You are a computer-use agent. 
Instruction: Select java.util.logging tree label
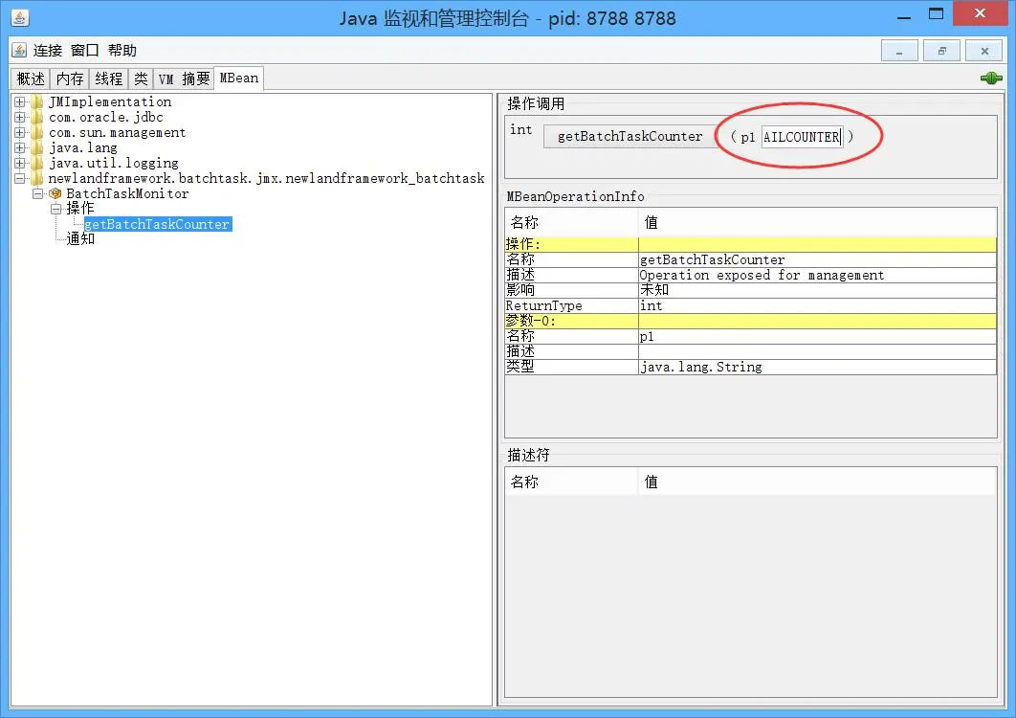[114, 163]
